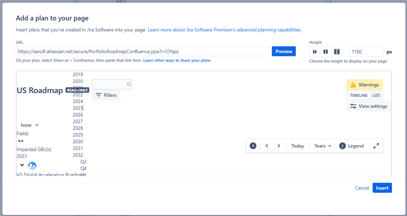Screen dimensions: 407x216
Task: Open Learn other ways to share your plans link
Action: coord(177,61)
